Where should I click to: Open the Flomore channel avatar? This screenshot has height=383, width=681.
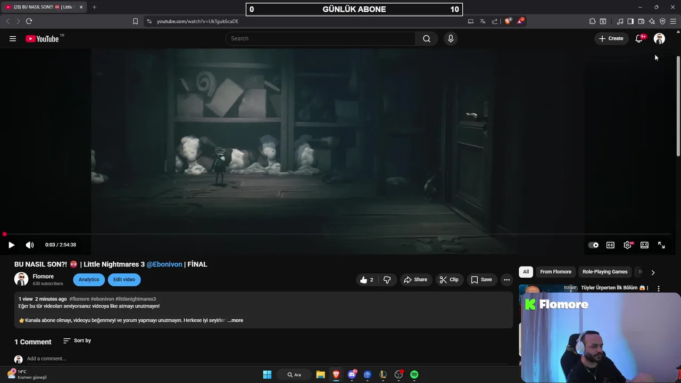click(21, 279)
